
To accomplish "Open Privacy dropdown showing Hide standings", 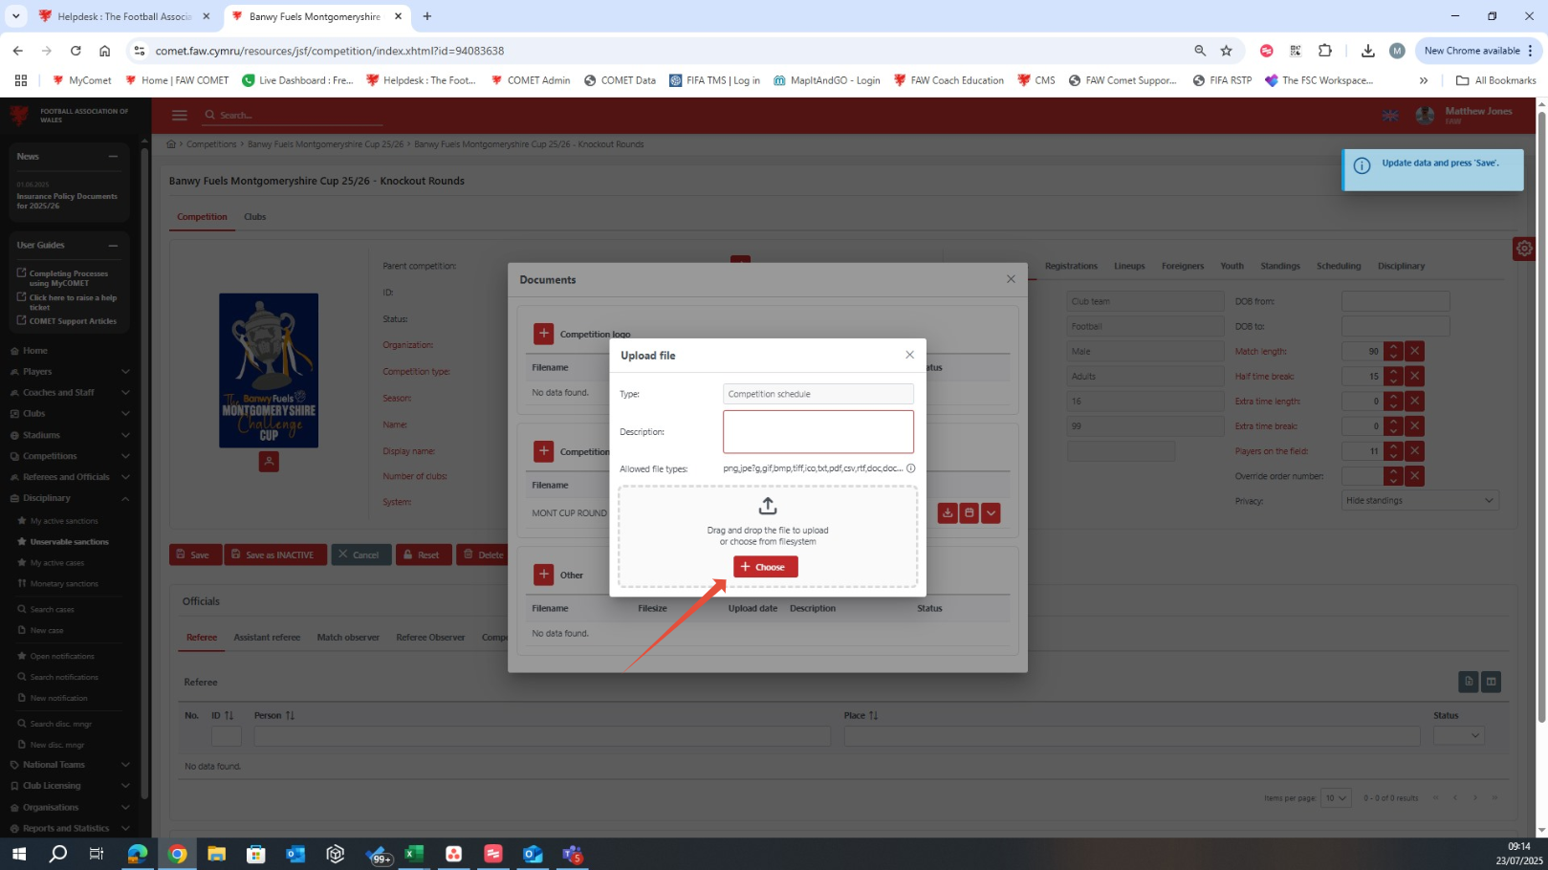I will click(x=1420, y=501).
